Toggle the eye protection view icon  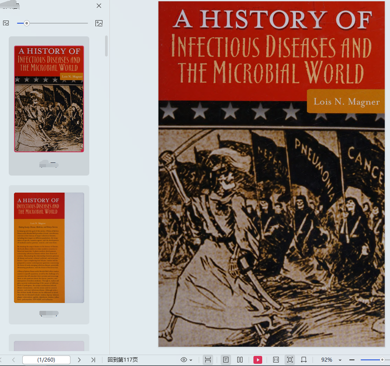[184, 360]
